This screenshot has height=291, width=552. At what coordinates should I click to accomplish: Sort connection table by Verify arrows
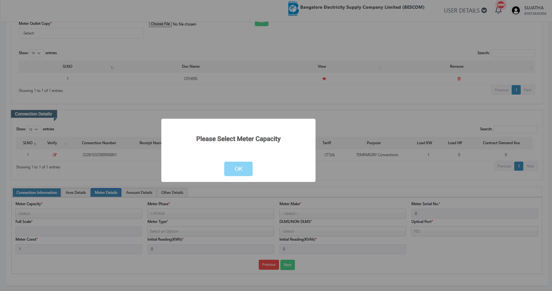(x=66, y=144)
